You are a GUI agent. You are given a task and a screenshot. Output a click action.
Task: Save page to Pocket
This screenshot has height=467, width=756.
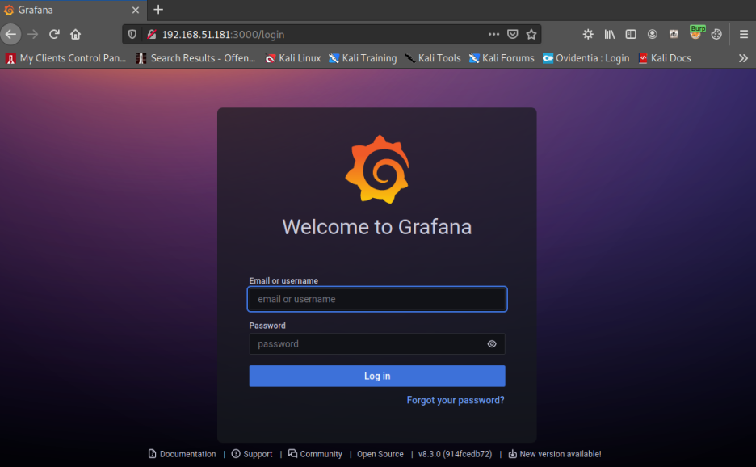click(x=513, y=34)
